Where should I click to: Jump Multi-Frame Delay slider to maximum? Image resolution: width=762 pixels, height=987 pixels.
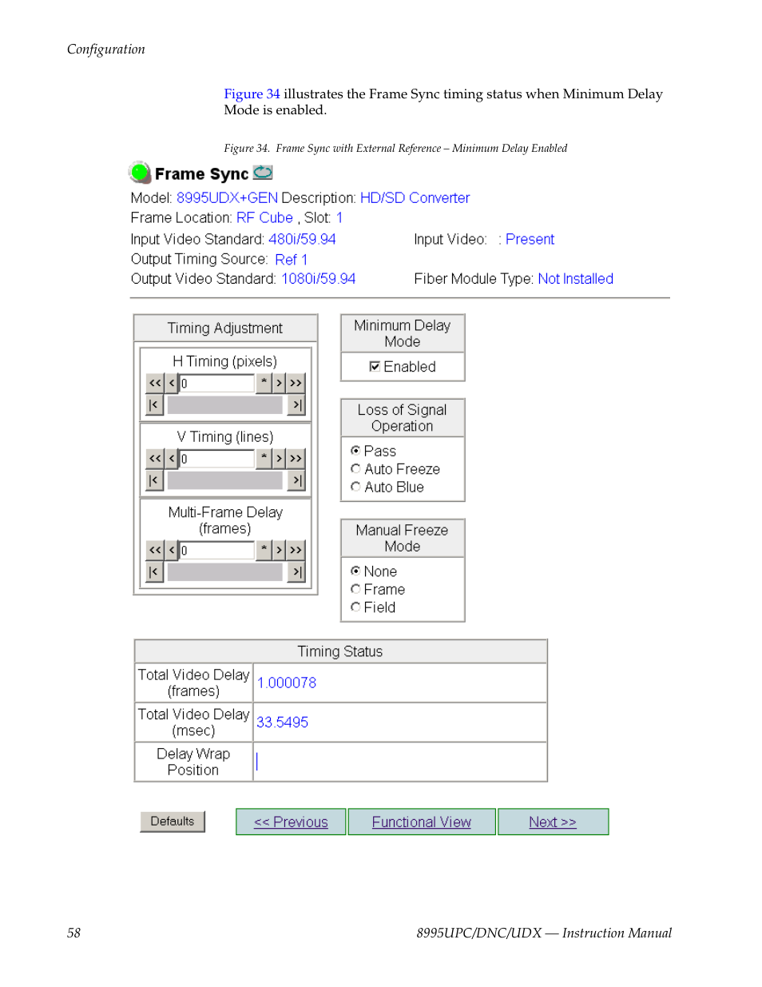[x=296, y=572]
